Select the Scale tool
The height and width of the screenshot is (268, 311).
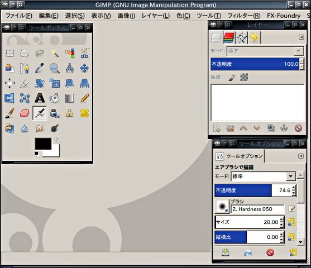[x=55, y=83]
